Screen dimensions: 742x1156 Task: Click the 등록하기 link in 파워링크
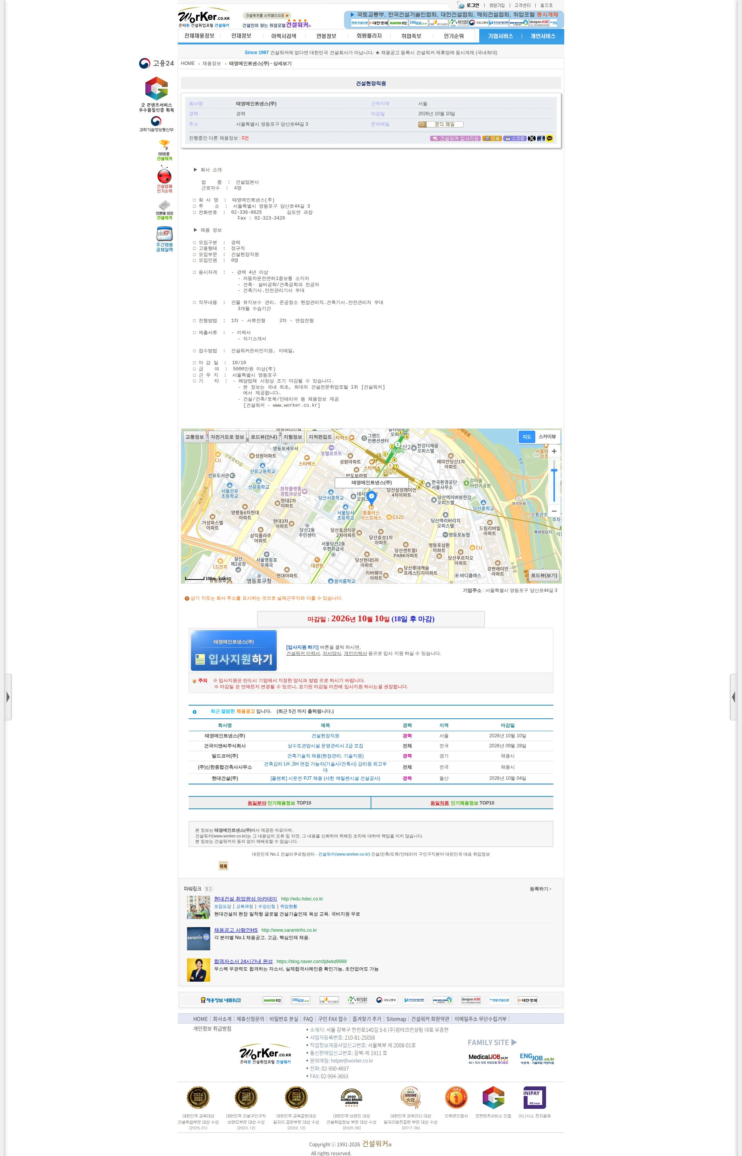[540, 889]
